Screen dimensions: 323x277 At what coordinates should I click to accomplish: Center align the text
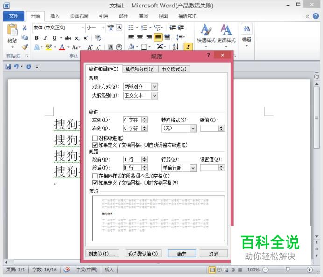click(140, 37)
